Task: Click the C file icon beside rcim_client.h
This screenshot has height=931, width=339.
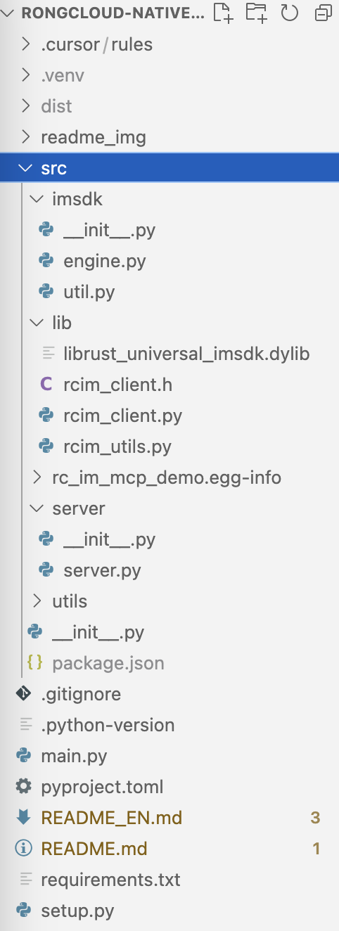Action: (46, 385)
